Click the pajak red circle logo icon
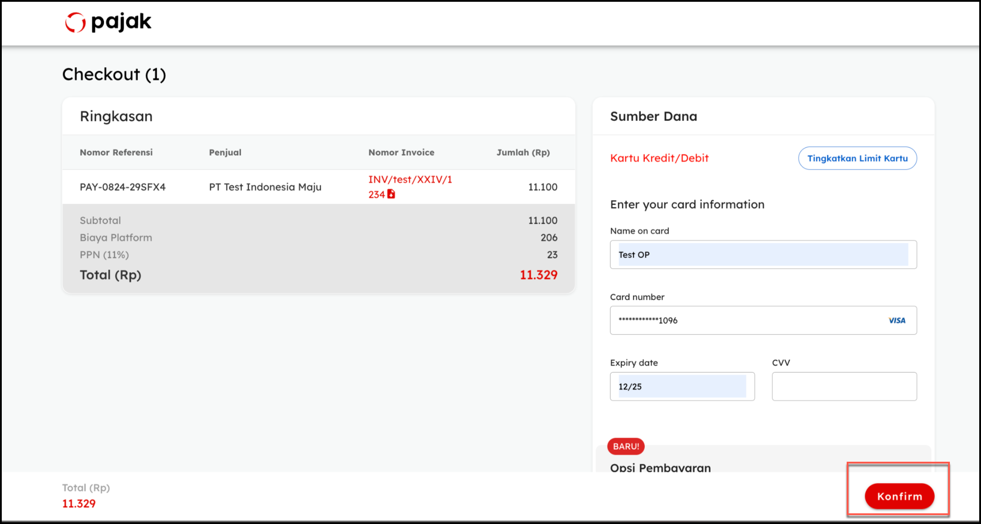The height and width of the screenshot is (524, 981). [x=75, y=22]
